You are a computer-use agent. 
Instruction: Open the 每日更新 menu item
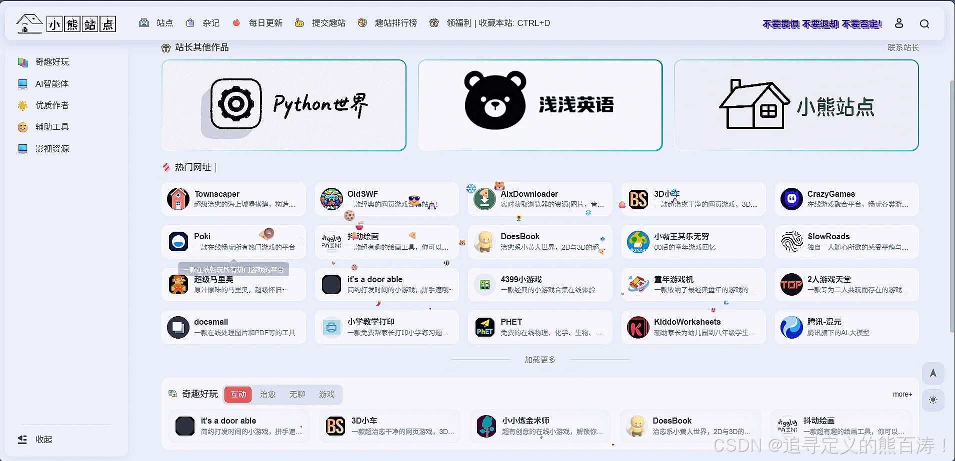click(x=257, y=23)
